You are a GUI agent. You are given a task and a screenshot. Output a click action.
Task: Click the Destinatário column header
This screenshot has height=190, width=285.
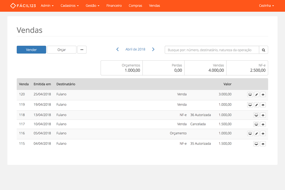click(x=66, y=84)
